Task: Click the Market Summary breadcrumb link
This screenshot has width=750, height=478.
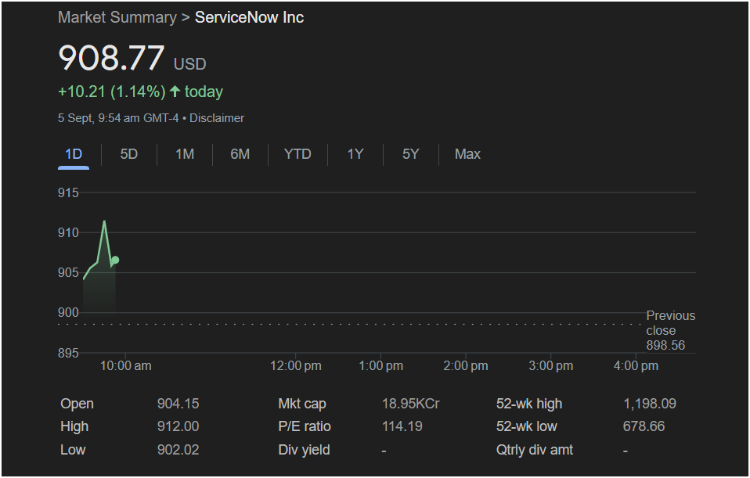Action: coord(117,18)
